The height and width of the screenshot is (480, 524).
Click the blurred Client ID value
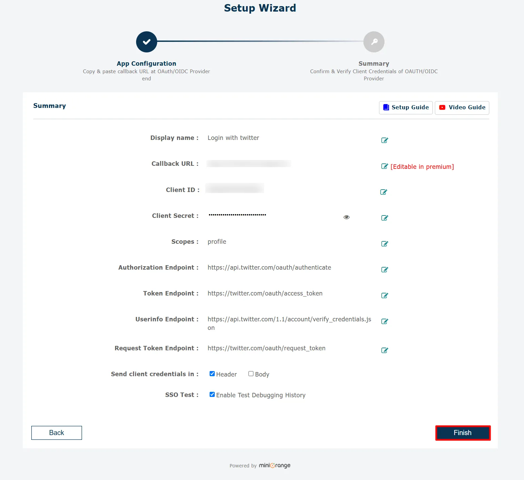(x=235, y=188)
